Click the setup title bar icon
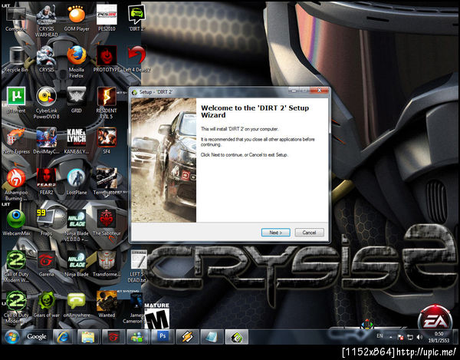Viewport: 460px width, 360px height. point(135,92)
